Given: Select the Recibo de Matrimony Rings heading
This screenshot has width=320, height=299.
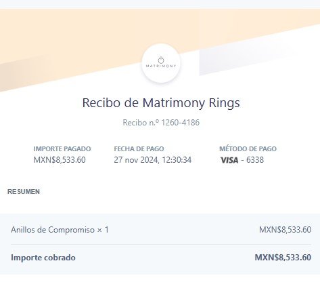Looking at the screenshot, I should 161,103.
